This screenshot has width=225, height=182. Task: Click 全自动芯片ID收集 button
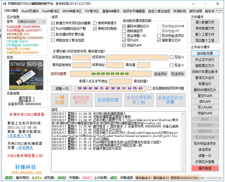pos(171,100)
